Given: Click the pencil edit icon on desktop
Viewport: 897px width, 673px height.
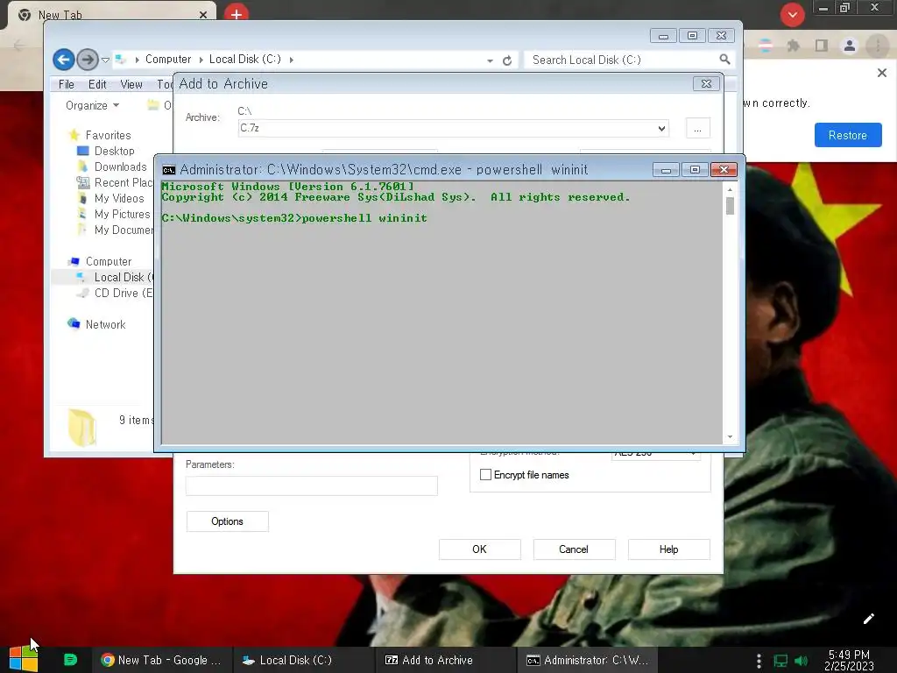Looking at the screenshot, I should coord(868,619).
